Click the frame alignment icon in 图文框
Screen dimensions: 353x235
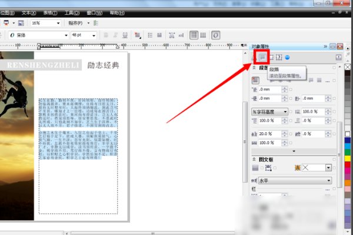pyautogui.click(x=268, y=168)
